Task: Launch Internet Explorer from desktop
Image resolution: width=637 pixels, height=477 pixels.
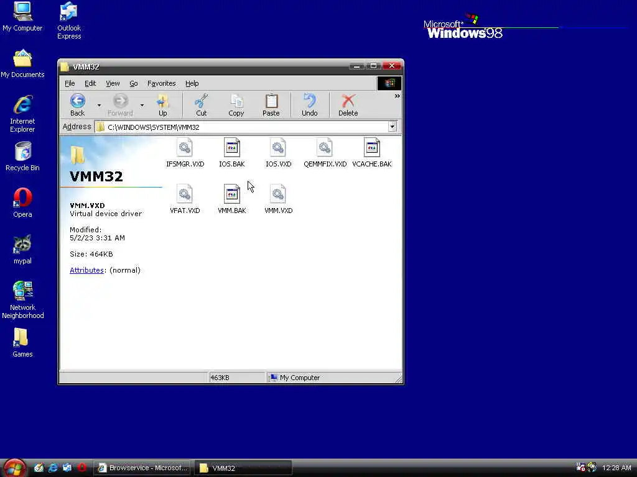Action: [x=22, y=114]
